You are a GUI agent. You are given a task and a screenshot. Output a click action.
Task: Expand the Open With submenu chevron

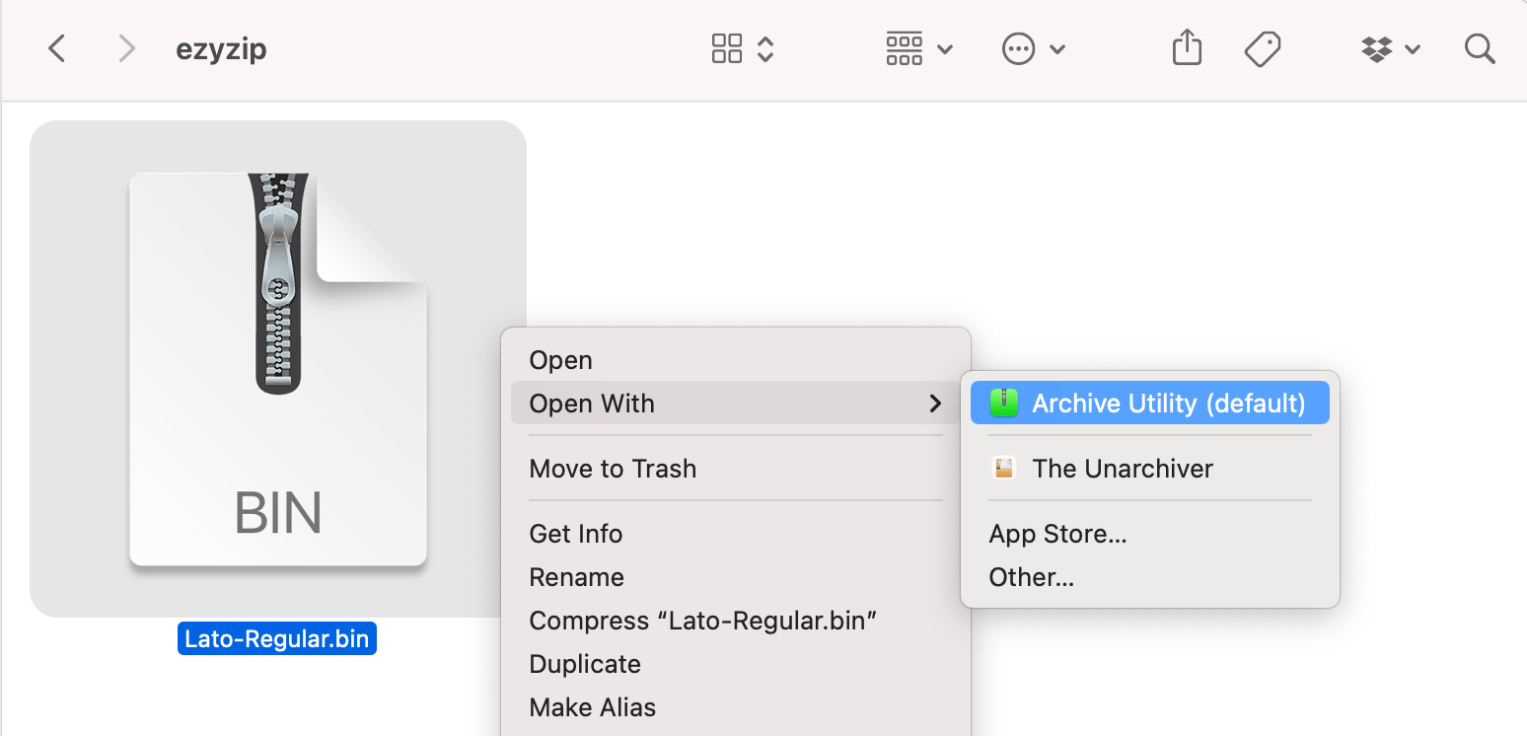click(x=934, y=404)
